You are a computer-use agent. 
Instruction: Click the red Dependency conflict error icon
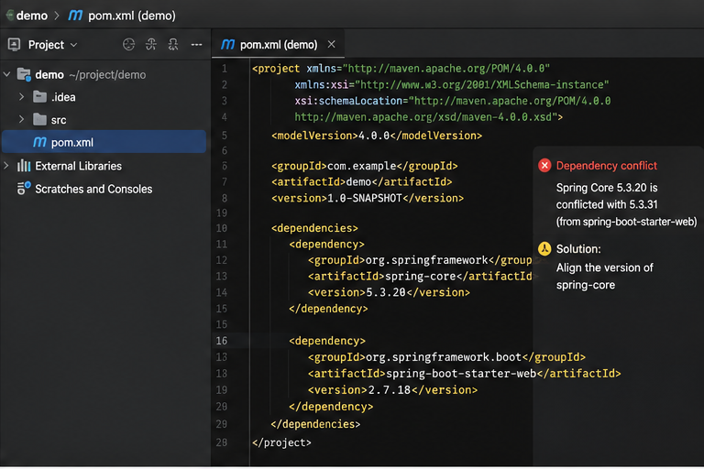point(544,166)
